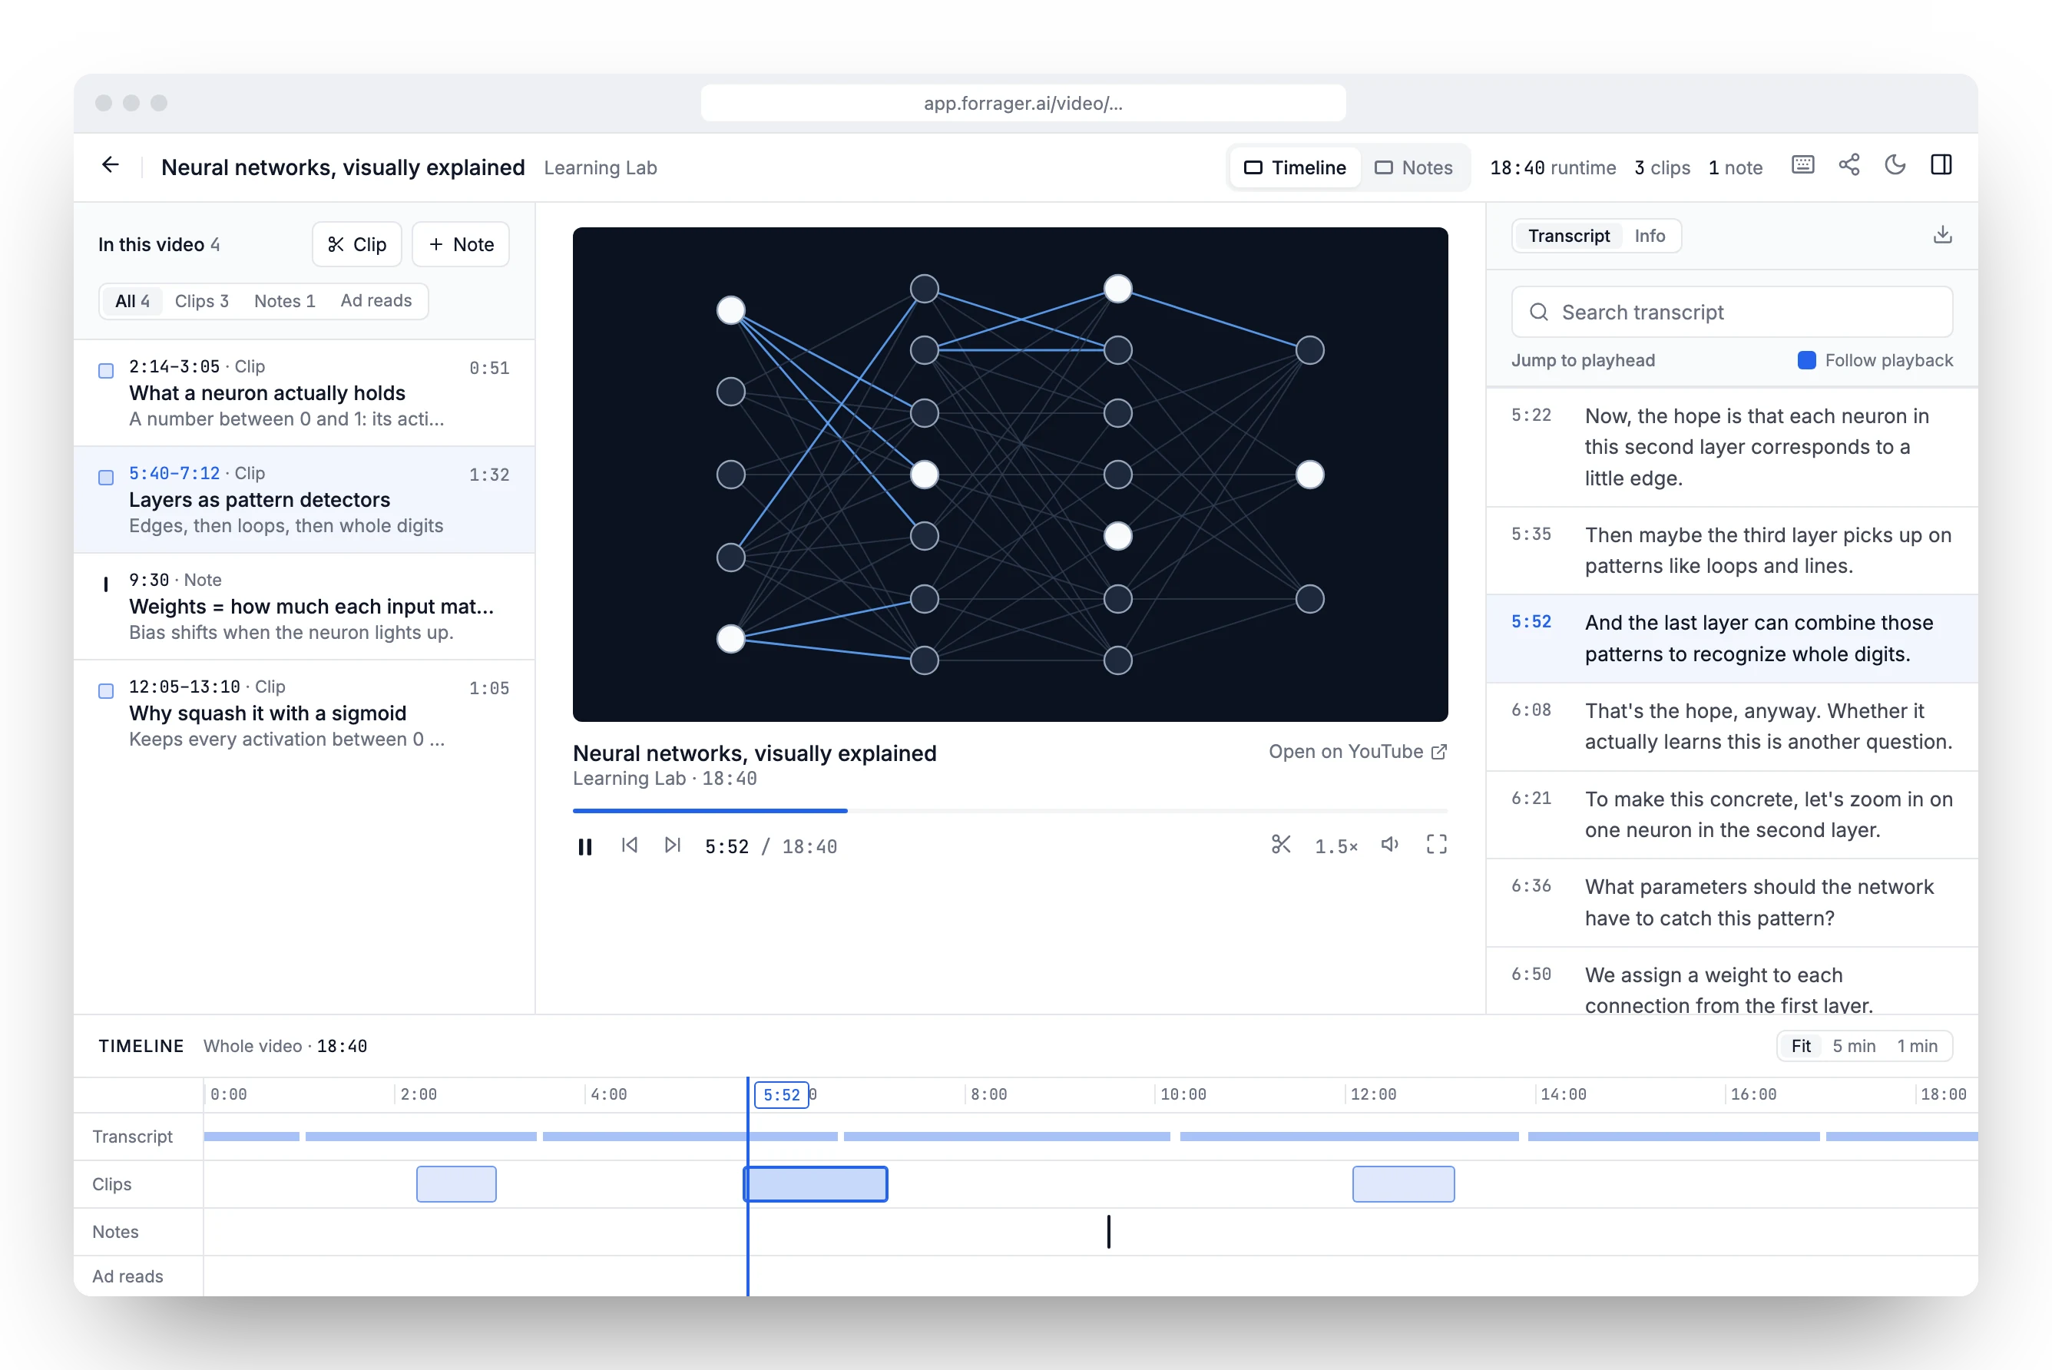Click the browser address bar
This screenshot has height=1370, width=2052.
1023,103
